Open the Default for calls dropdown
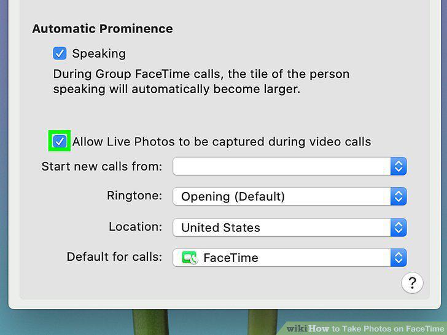Viewport: 447px width, 335px height. coord(290,258)
